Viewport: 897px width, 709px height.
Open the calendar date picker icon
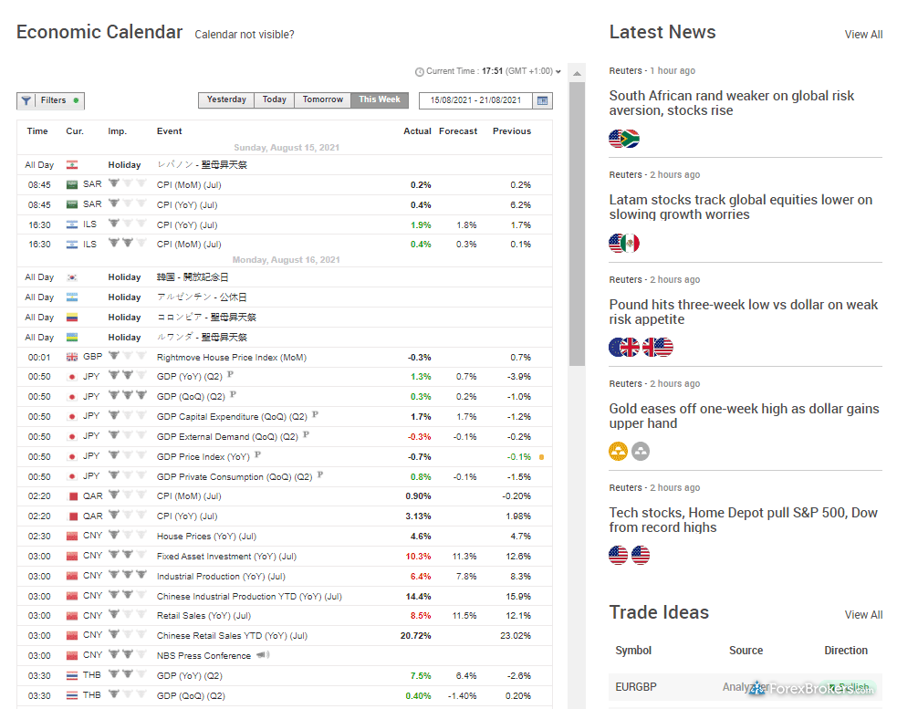543,100
